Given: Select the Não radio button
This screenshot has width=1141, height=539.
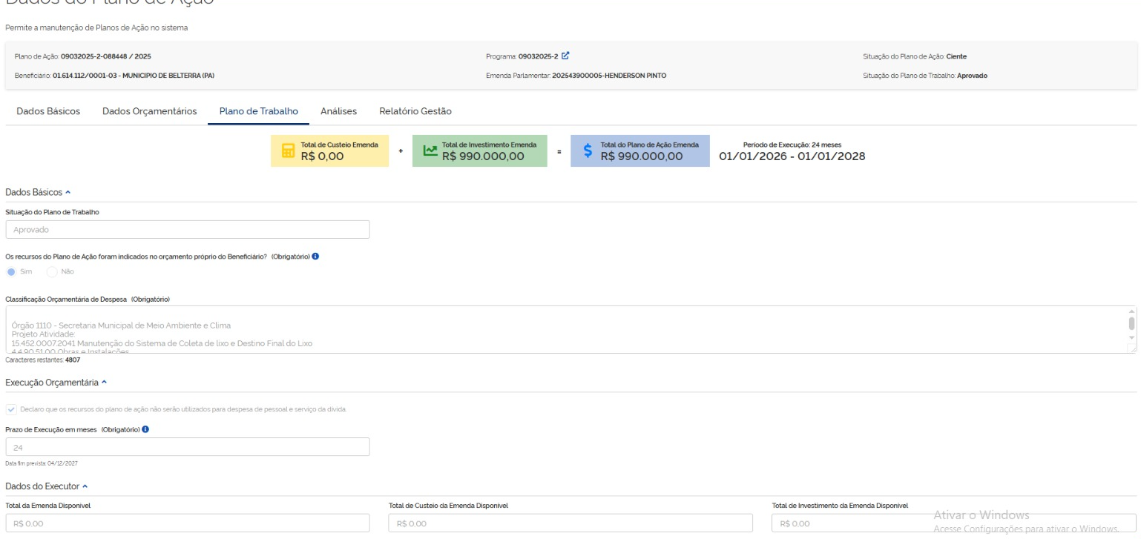Looking at the screenshot, I should pos(52,272).
